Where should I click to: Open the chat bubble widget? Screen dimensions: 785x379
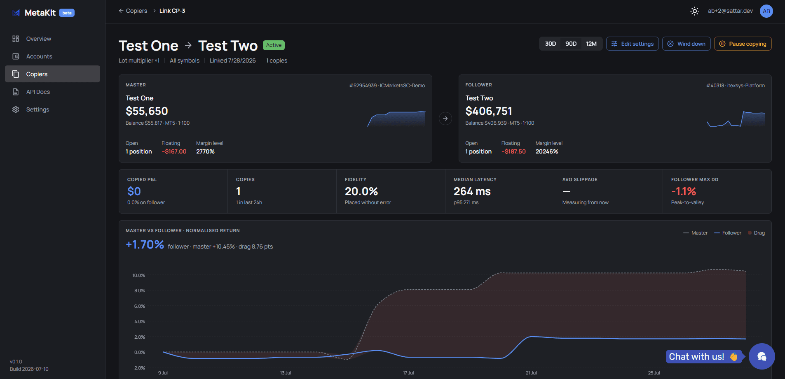pyautogui.click(x=762, y=356)
